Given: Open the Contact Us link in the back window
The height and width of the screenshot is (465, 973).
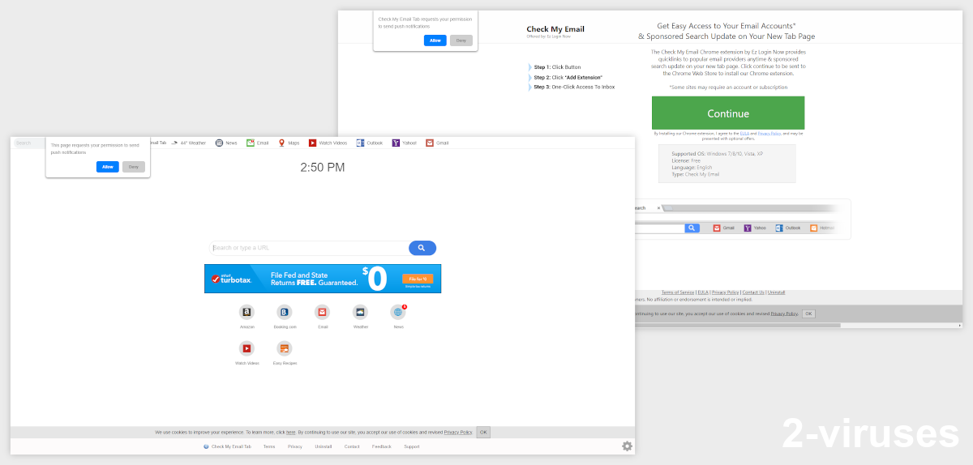Looking at the screenshot, I should pyautogui.click(x=753, y=292).
